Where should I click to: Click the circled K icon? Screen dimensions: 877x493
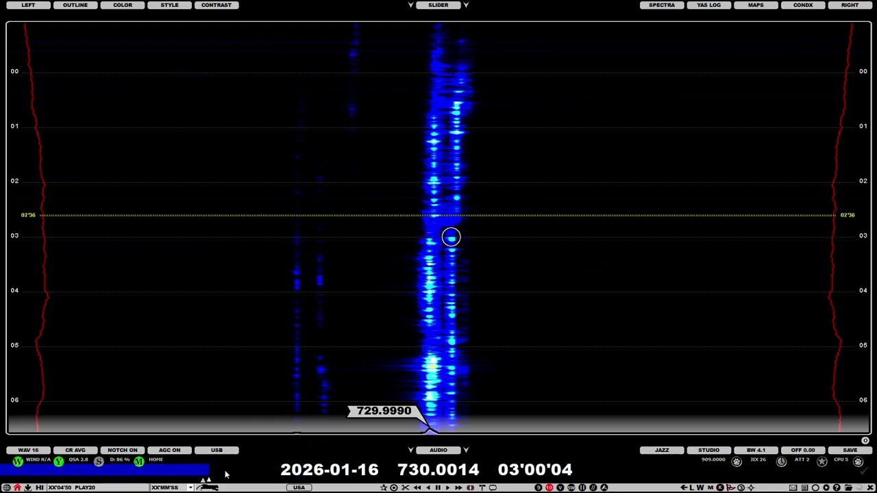point(720,488)
